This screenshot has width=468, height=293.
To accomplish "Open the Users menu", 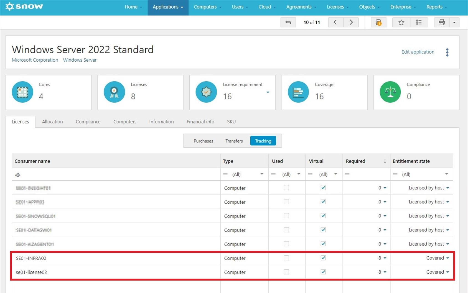I will pyautogui.click(x=240, y=7).
